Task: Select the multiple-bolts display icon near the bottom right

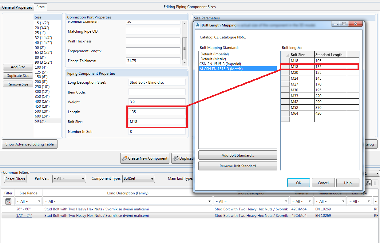Action: (x=368, y=183)
